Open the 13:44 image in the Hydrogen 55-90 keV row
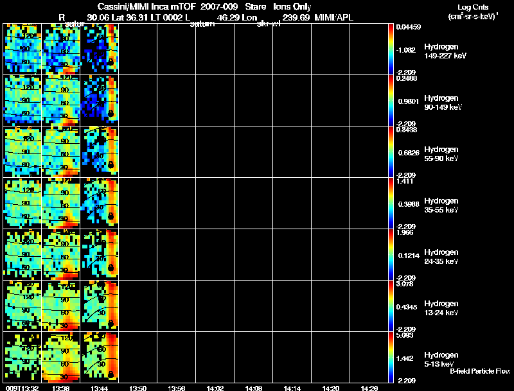 tap(100, 152)
